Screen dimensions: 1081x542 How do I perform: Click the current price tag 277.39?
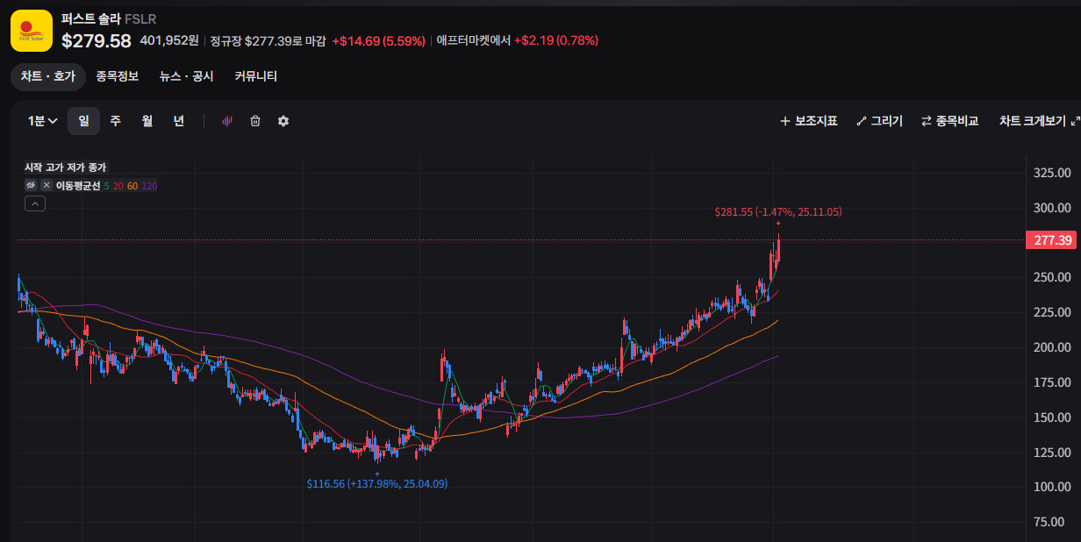pos(1050,240)
